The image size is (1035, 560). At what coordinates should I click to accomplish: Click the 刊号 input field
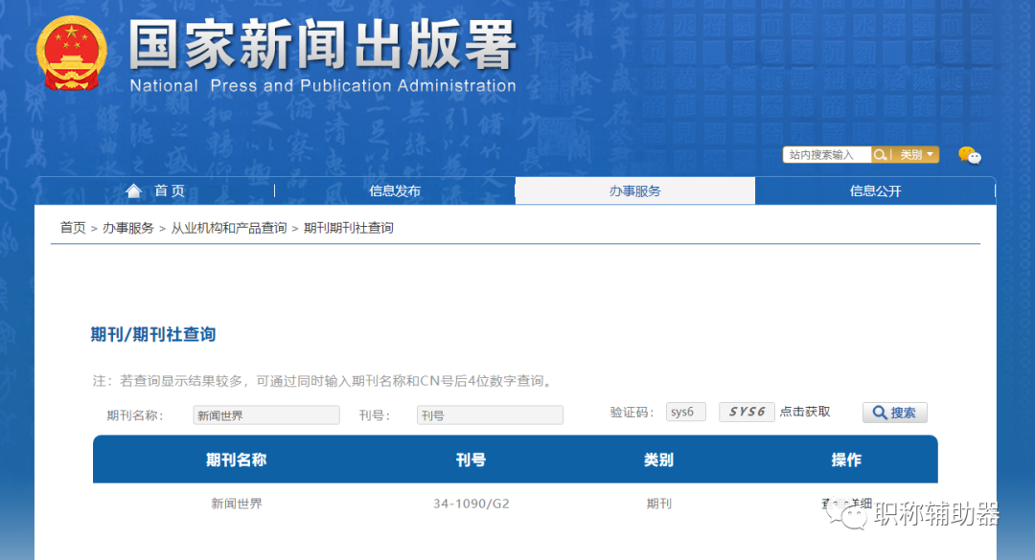[x=489, y=414]
